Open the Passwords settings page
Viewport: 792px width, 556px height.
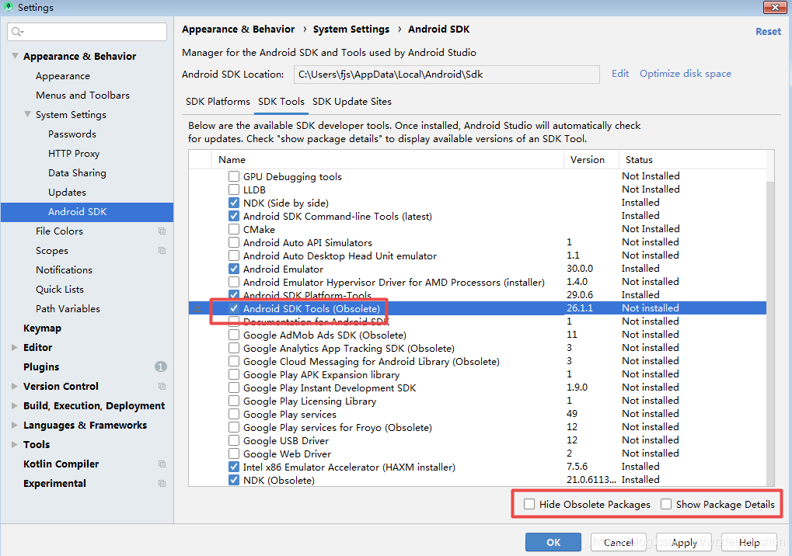point(72,134)
